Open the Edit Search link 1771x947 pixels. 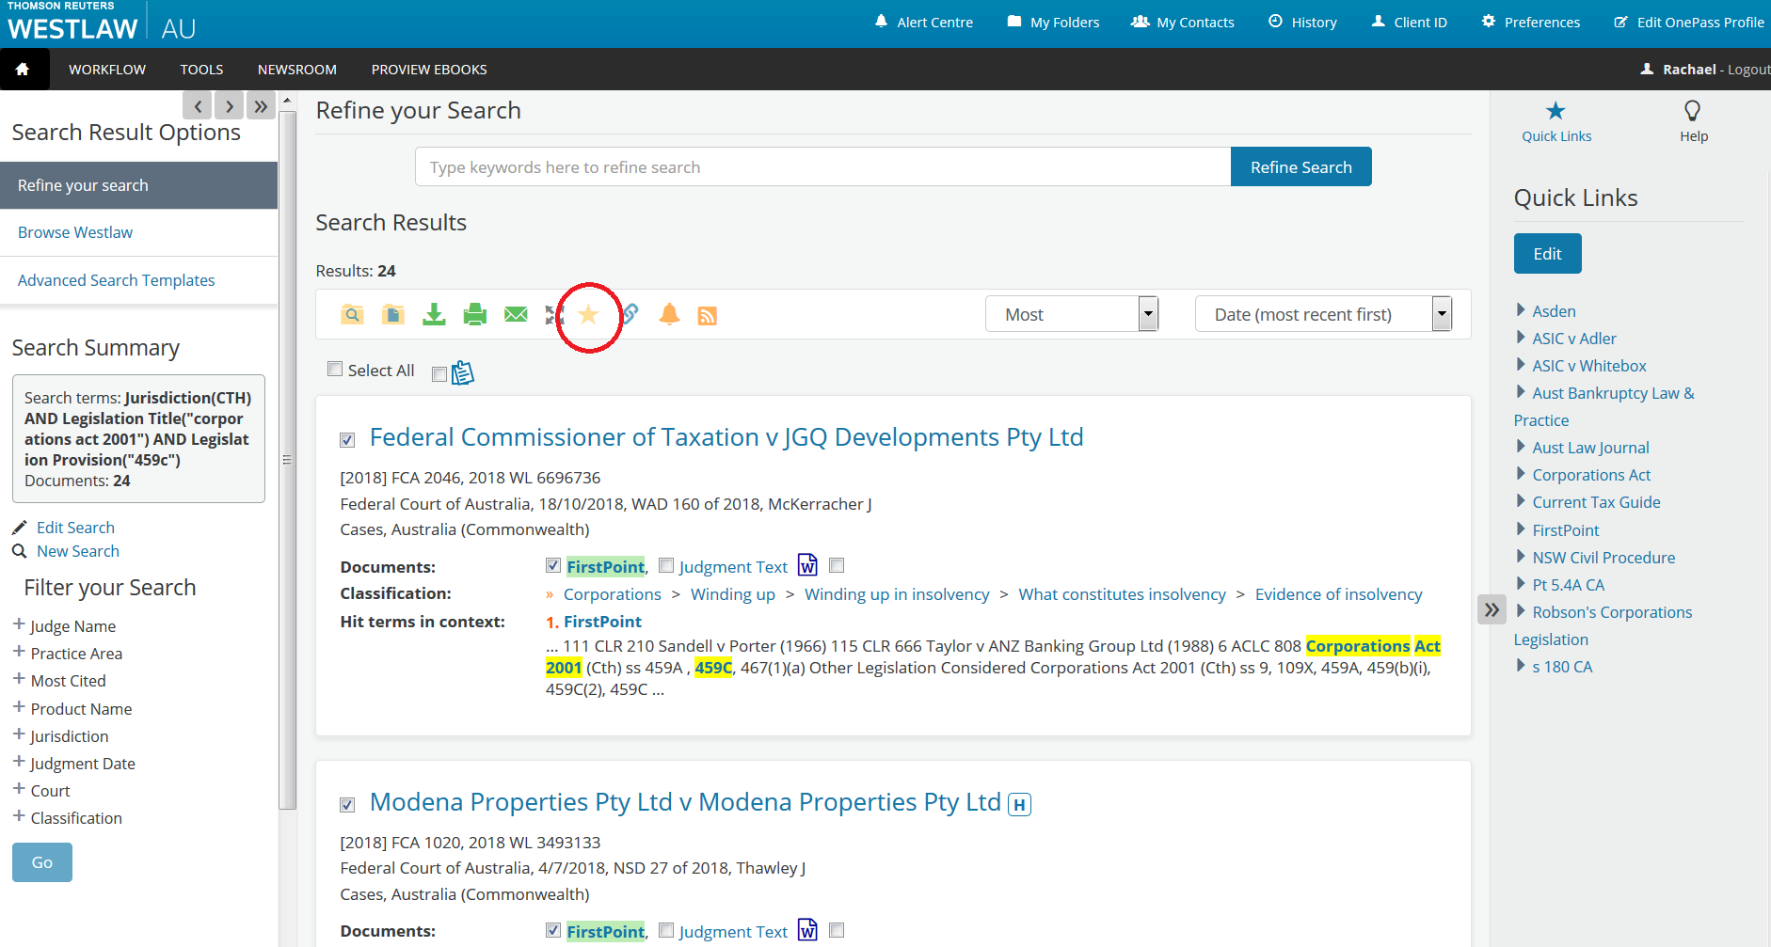tap(75, 528)
